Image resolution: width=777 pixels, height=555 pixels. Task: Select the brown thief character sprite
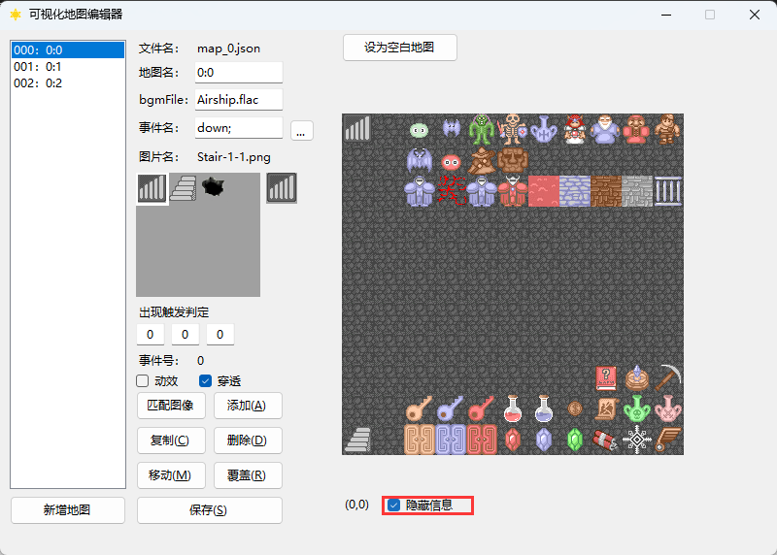(x=668, y=130)
